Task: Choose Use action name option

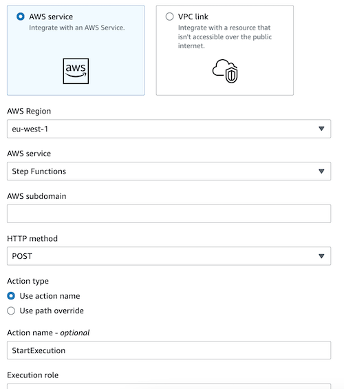Action: pyautogui.click(x=11, y=296)
